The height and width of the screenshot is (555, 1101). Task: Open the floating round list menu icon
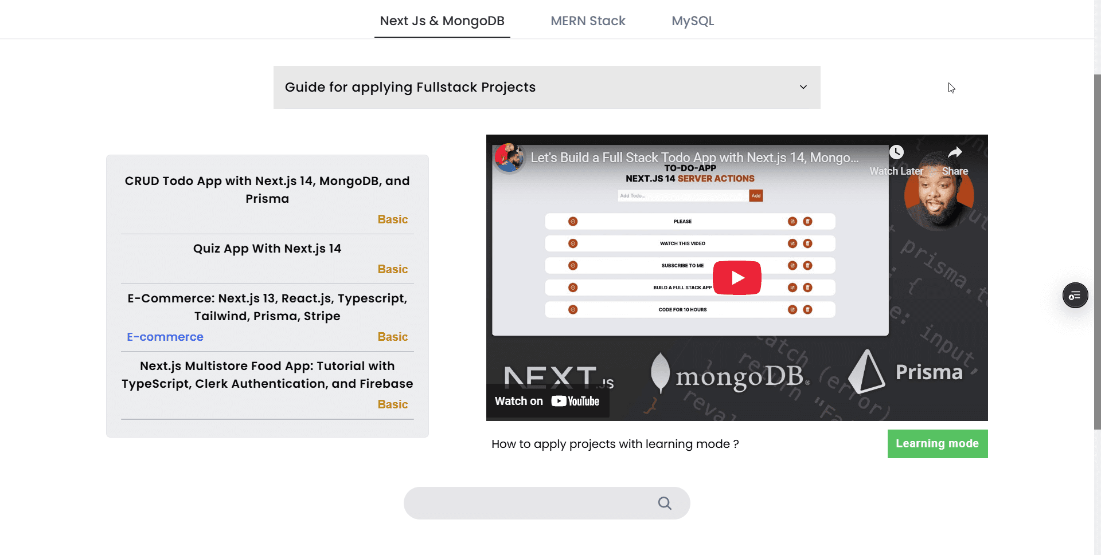click(1075, 296)
